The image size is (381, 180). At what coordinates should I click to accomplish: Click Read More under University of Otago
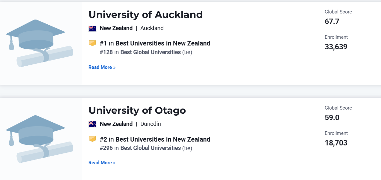(102, 163)
